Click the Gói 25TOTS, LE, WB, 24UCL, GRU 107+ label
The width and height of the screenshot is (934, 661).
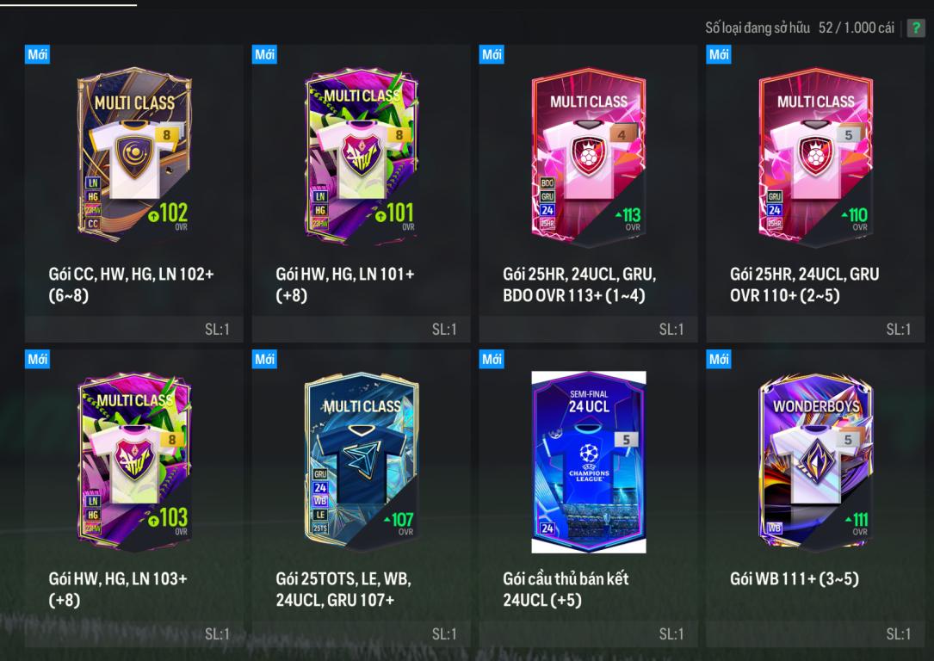coord(343,589)
